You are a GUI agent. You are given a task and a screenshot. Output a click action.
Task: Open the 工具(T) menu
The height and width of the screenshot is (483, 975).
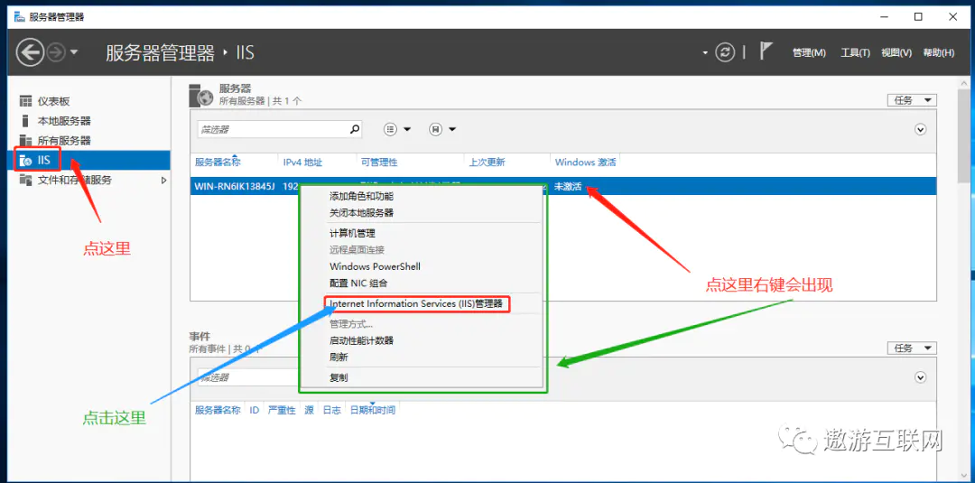(x=855, y=53)
